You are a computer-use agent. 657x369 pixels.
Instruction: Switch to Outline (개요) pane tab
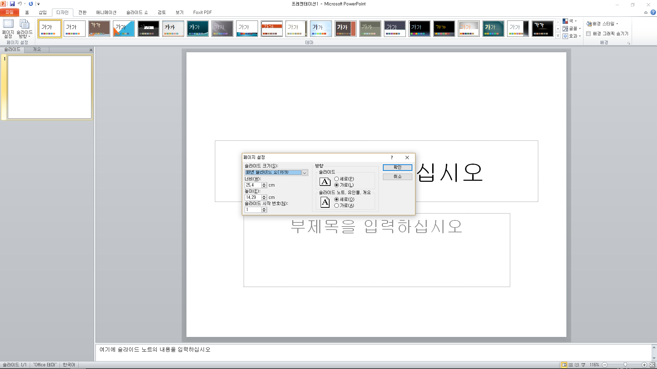pyautogui.click(x=37, y=50)
